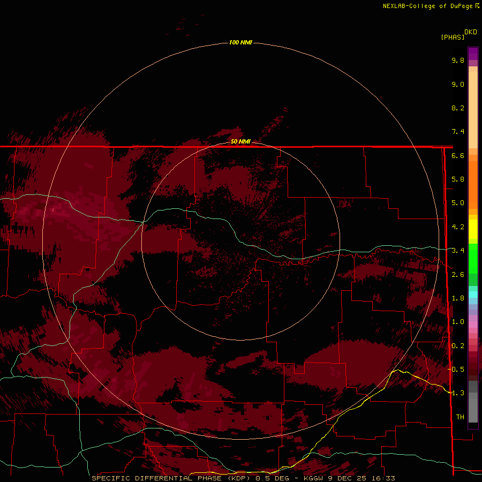Click the 6.6 scale value

coord(458,155)
